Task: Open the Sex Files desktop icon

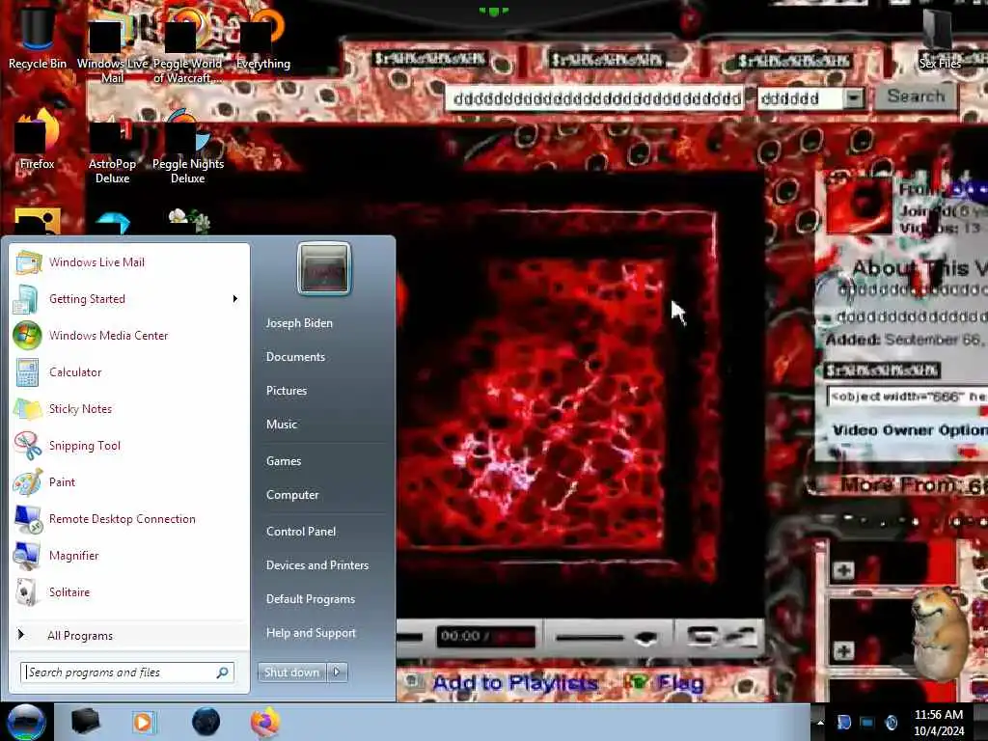Action: 940,38
